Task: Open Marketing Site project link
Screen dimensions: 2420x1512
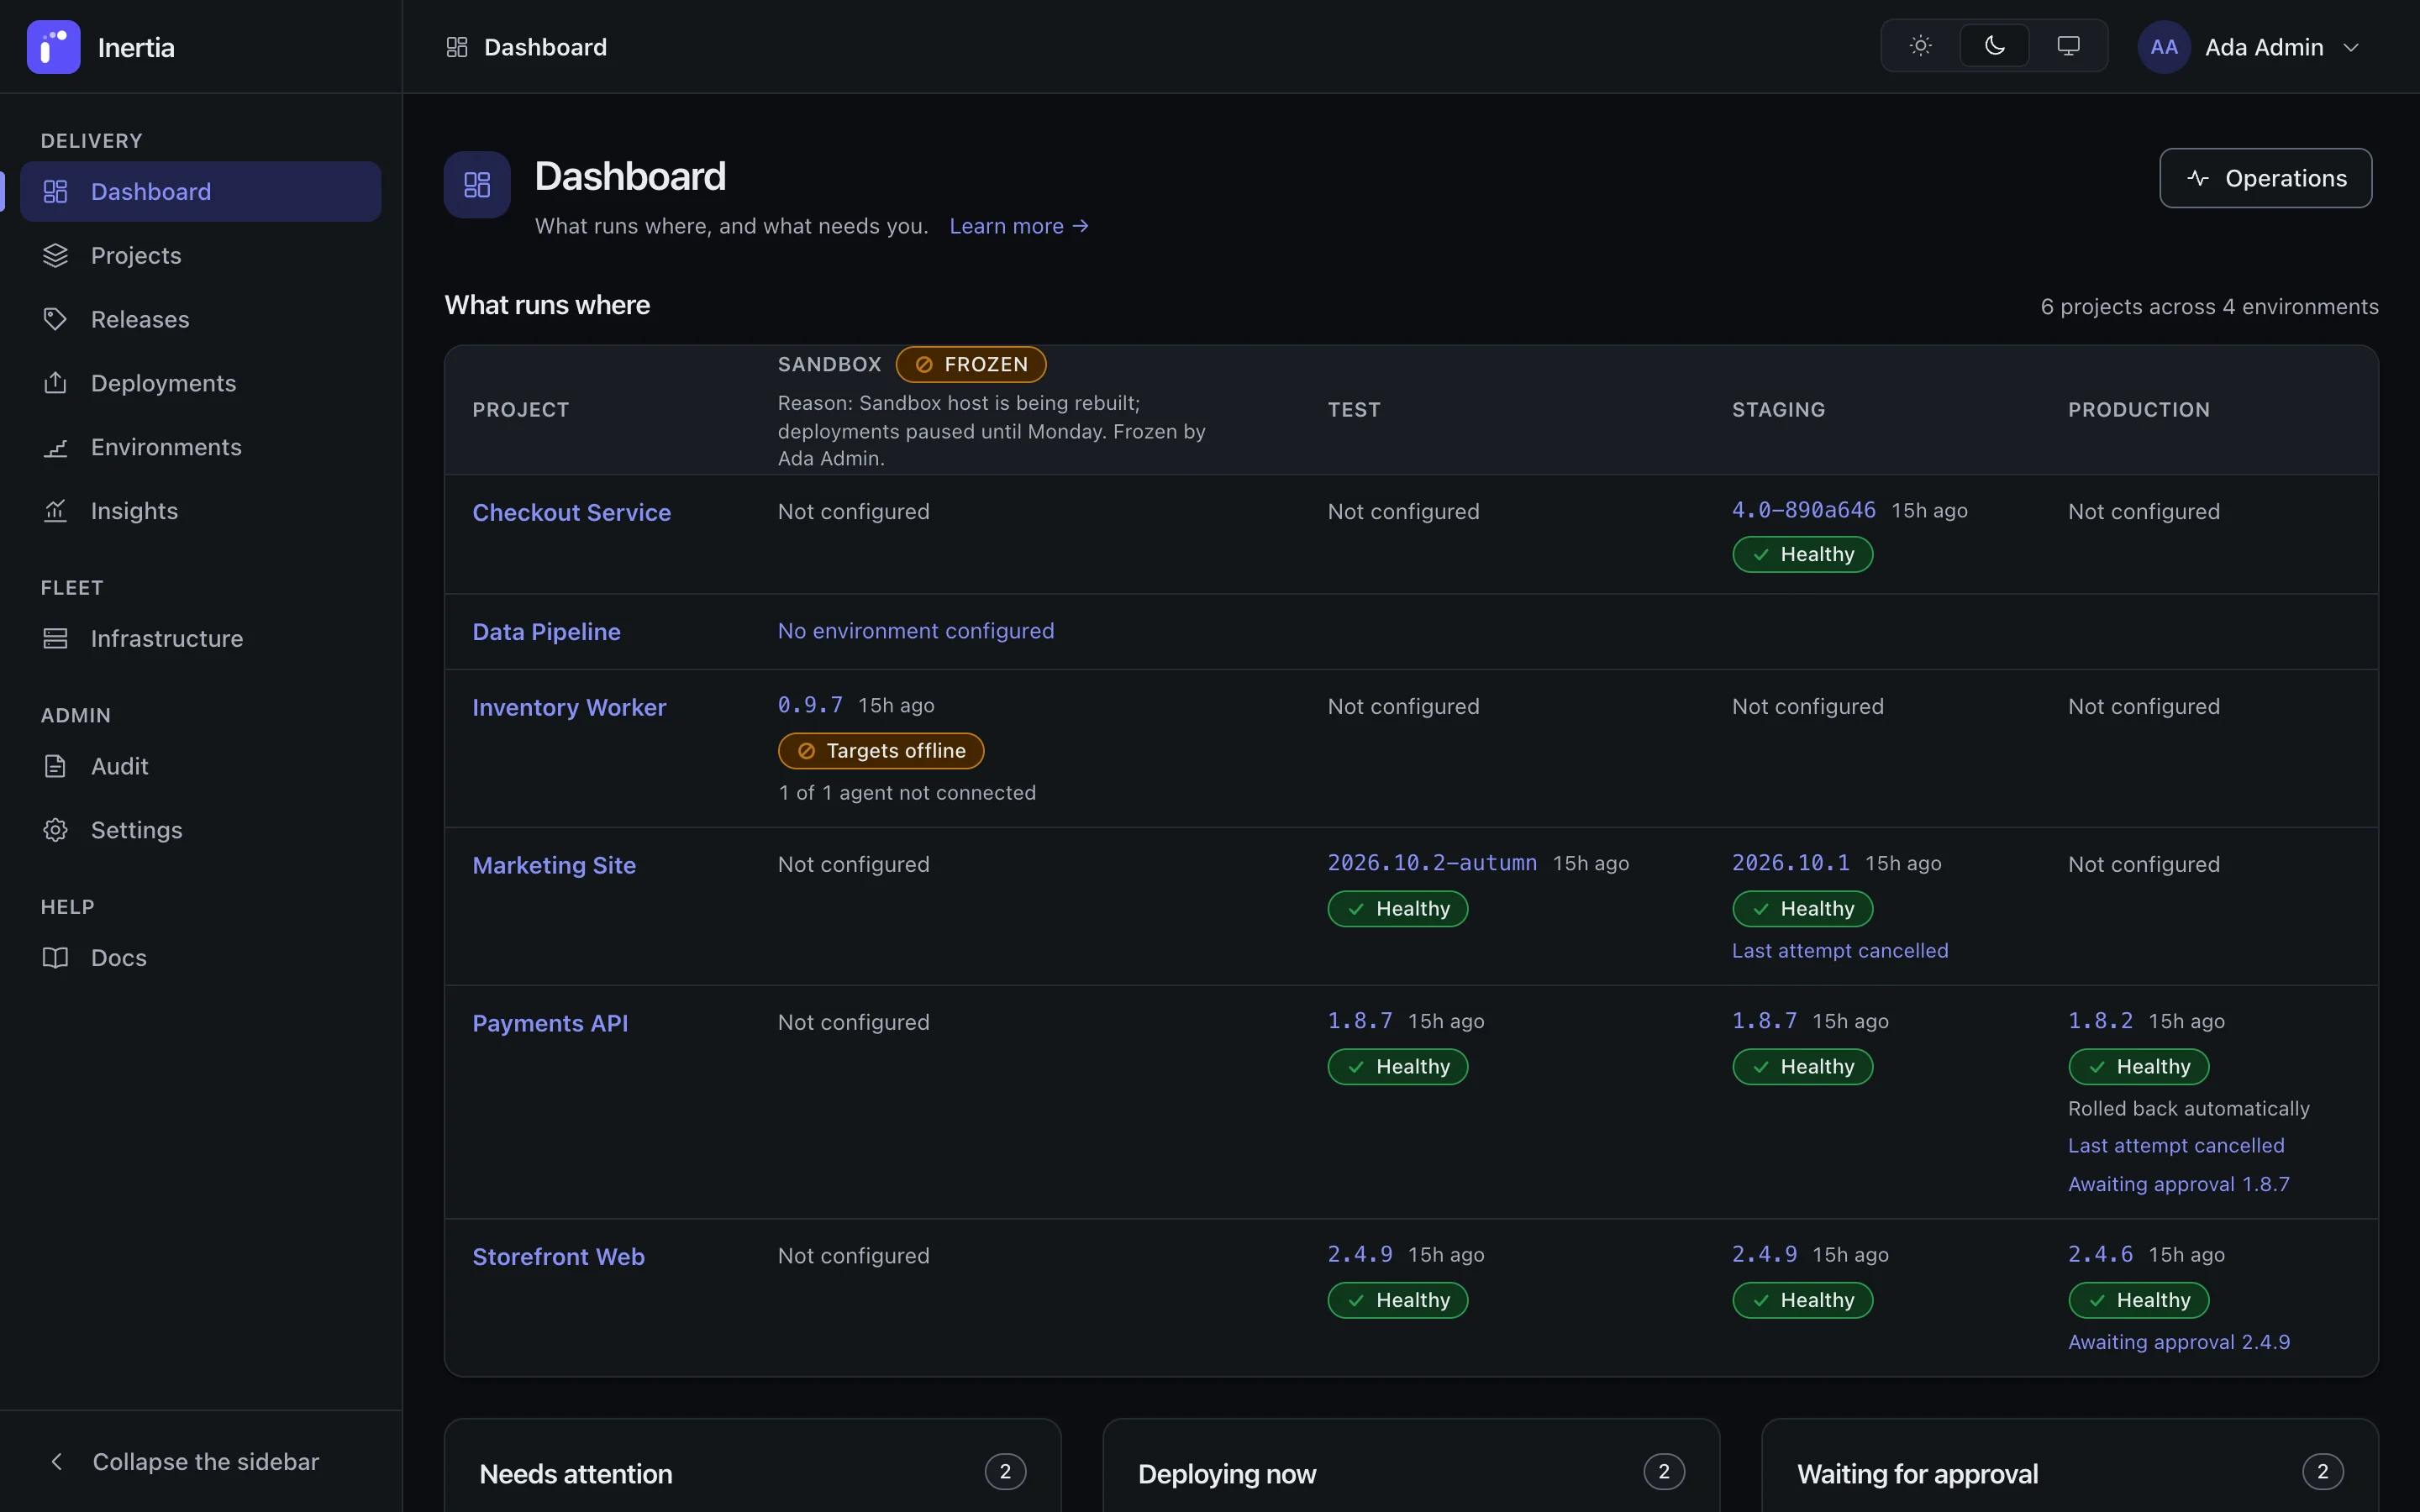Action: tap(554, 865)
